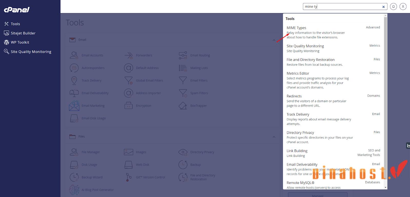Screen dimensions: 410x197
Task: Open the Git Version Control icon
Action: coord(128,177)
